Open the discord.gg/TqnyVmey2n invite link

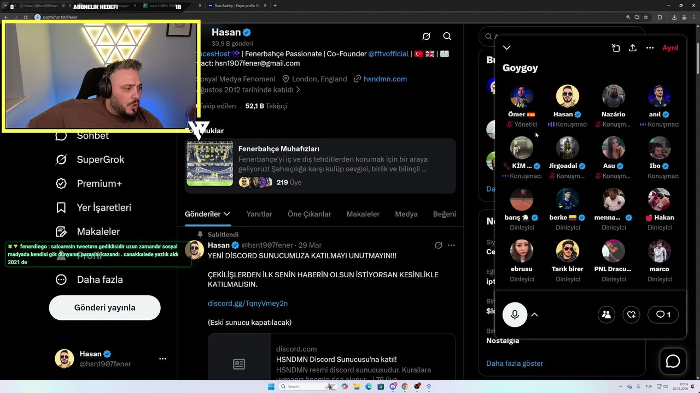(x=248, y=303)
